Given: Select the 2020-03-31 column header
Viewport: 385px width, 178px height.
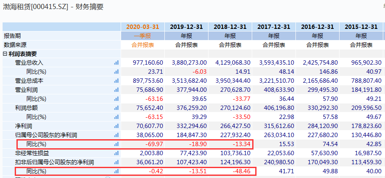Looking at the screenshot, I should click(x=143, y=27).
